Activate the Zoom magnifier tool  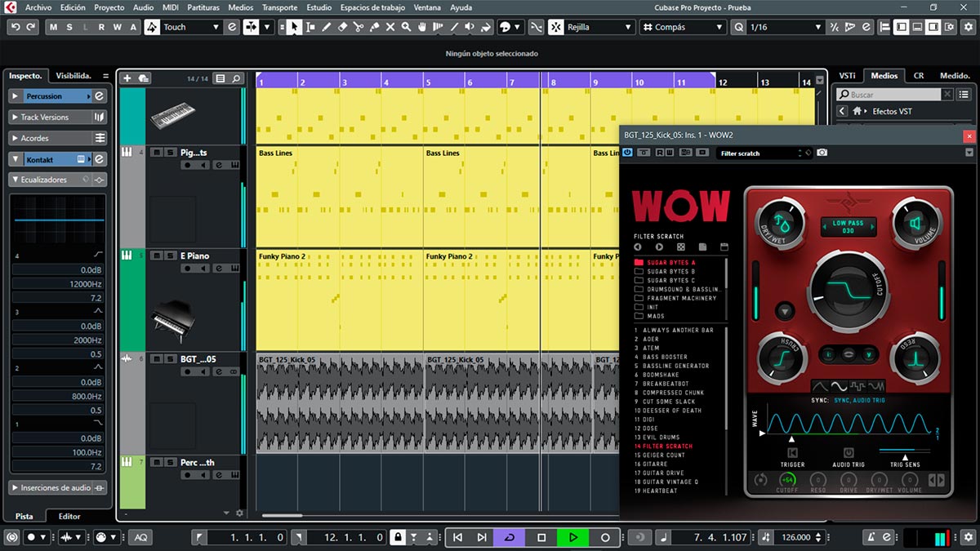[407, 27]
